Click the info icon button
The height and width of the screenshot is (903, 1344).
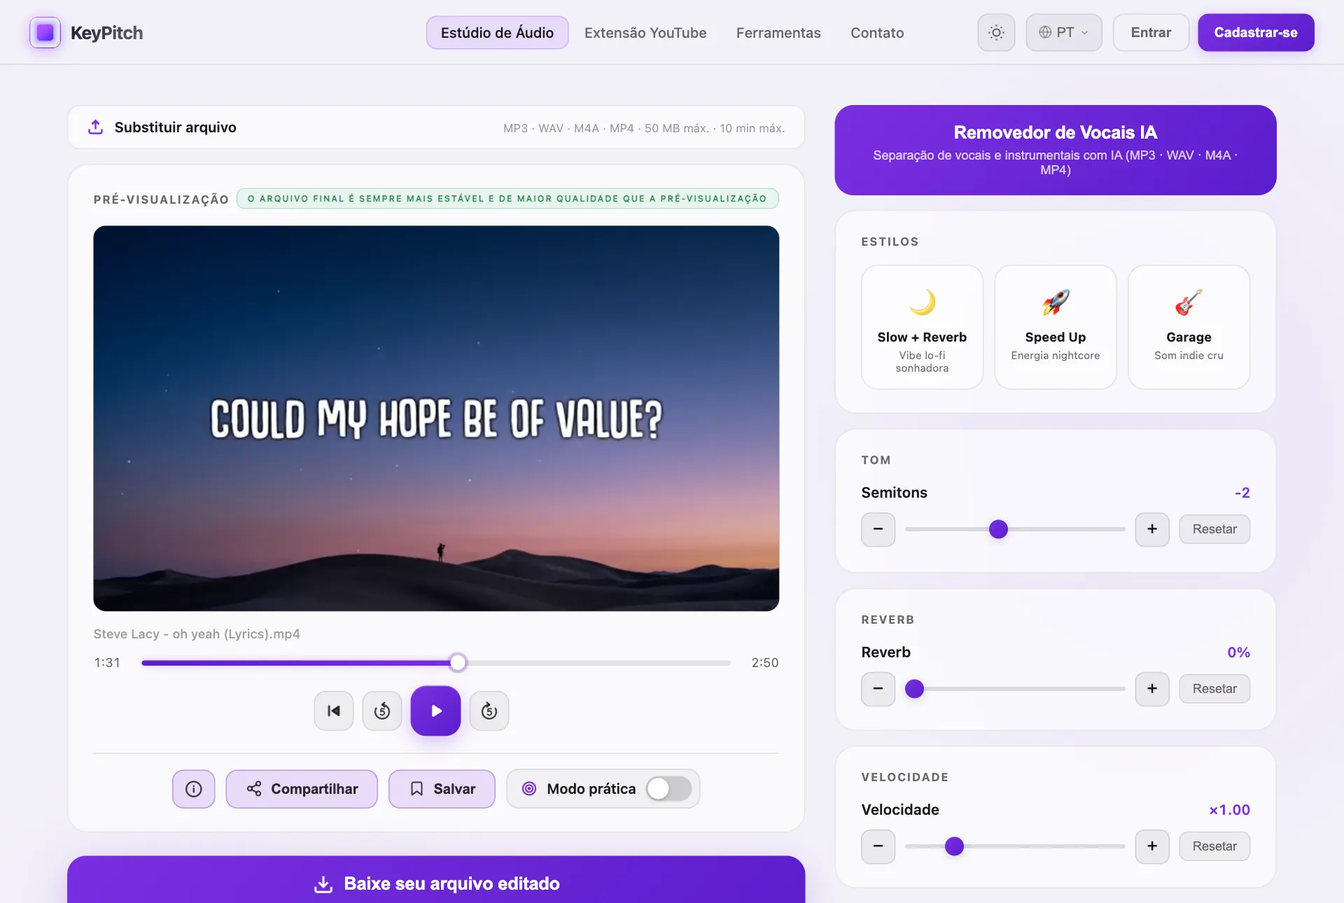pos(194,789)
